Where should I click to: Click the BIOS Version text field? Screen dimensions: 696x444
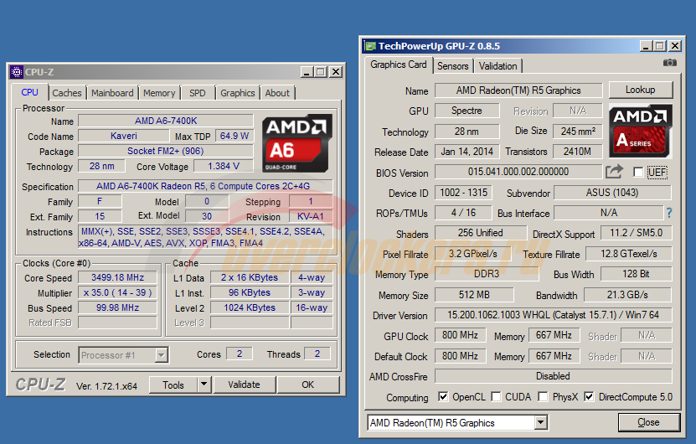click(x=517, y=173)
